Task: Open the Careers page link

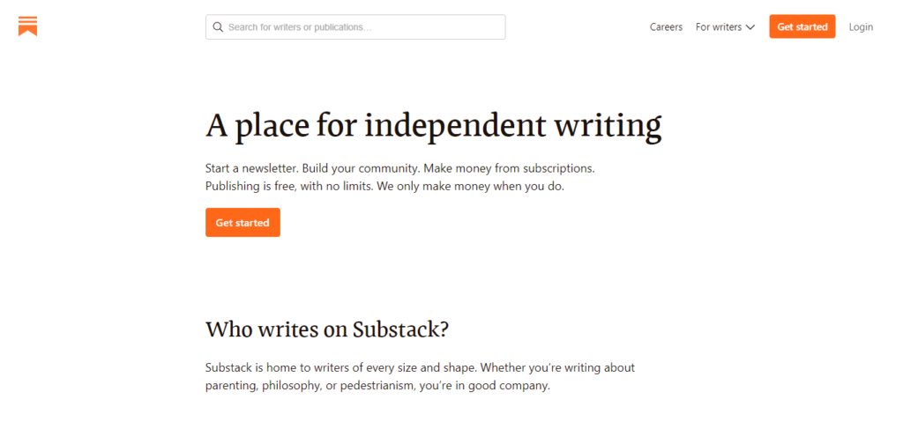Action: (666, 27)
